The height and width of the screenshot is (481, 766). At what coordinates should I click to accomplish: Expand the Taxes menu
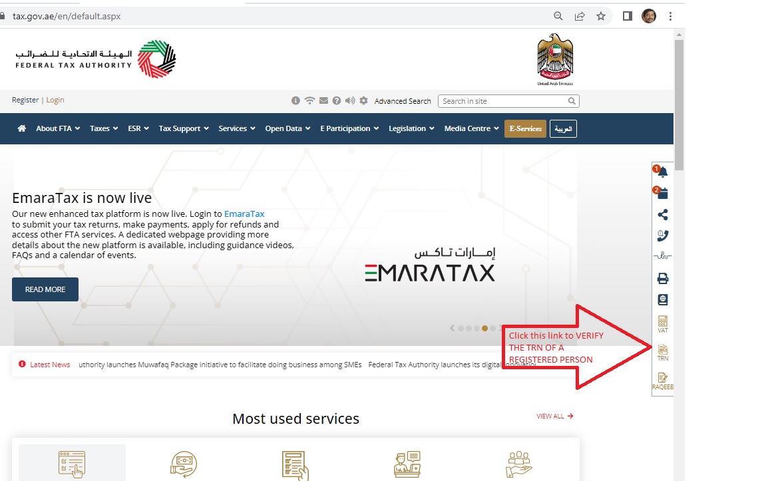pyautogui.click(x=104, y=128)
